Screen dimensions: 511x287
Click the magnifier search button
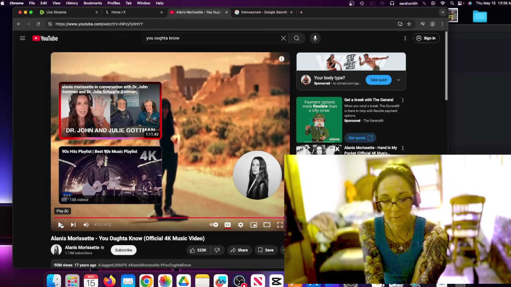pos(297,38)
